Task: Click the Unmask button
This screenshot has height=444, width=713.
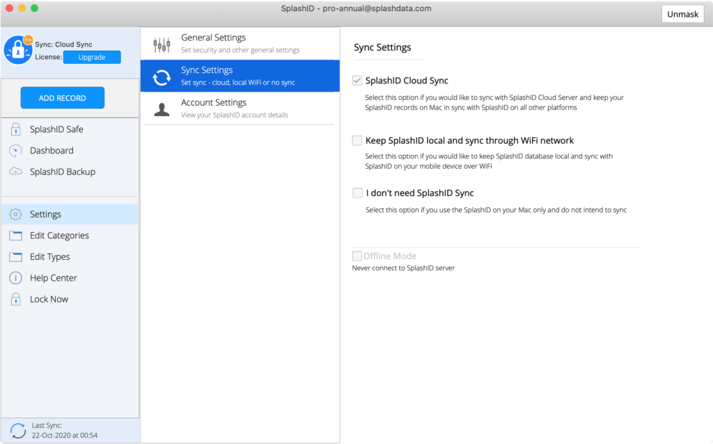Action: 682,14
